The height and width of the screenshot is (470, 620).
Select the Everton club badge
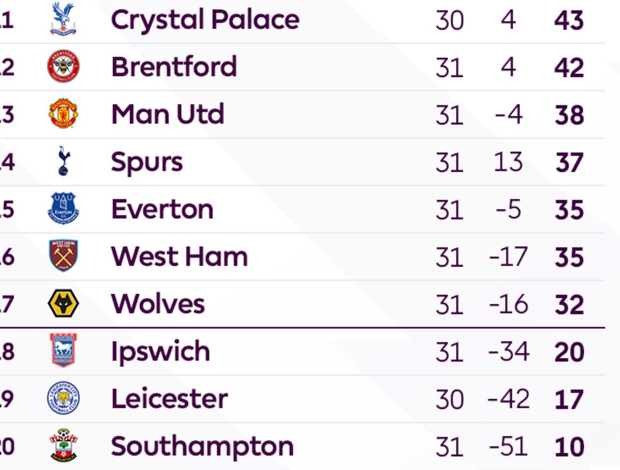click(63, 208)
